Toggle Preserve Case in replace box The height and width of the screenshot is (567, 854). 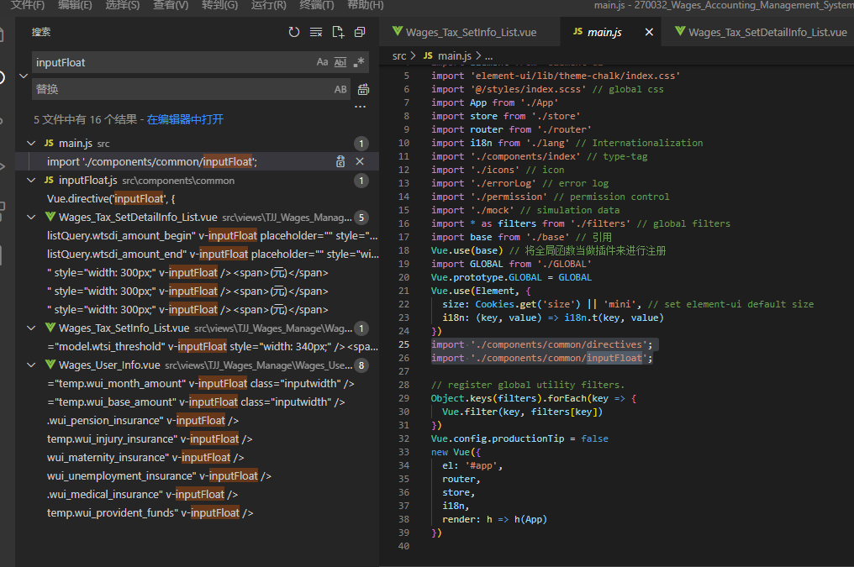click(340, 89)
